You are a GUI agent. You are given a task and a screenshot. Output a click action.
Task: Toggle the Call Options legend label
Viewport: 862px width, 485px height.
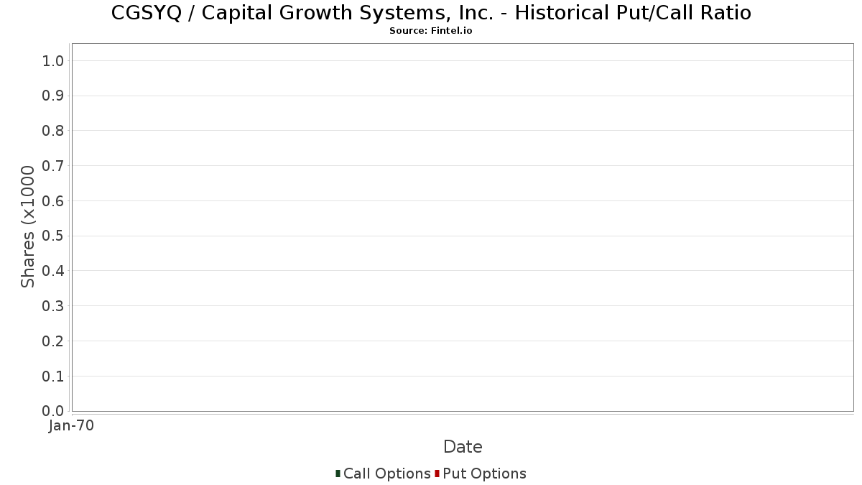tap(386, 474)
